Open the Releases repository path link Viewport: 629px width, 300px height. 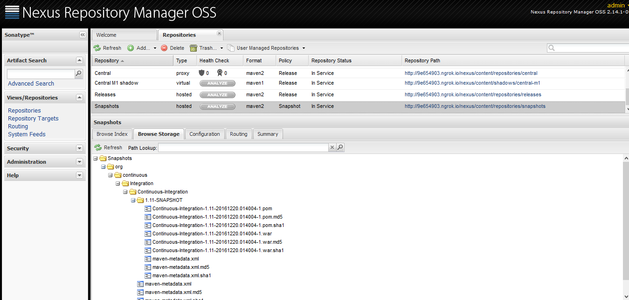point(473,94)
